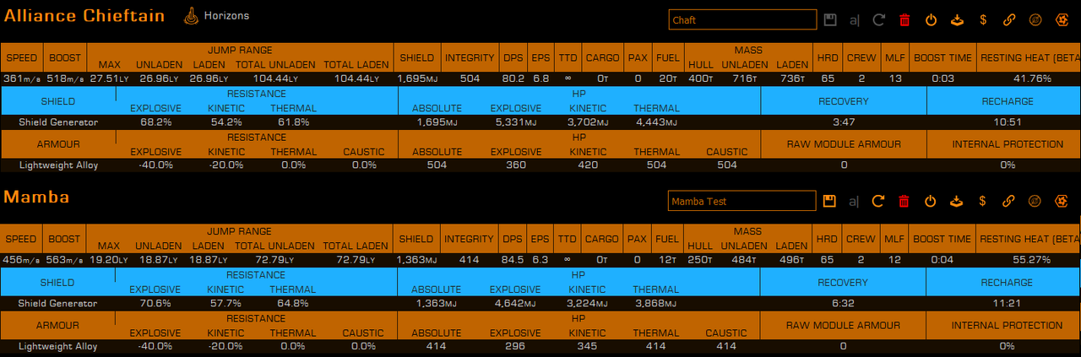This screenshot has width=1081, height=357.
Task: Select Mamba resting heat 55.27%
Action: (1031, 260)
